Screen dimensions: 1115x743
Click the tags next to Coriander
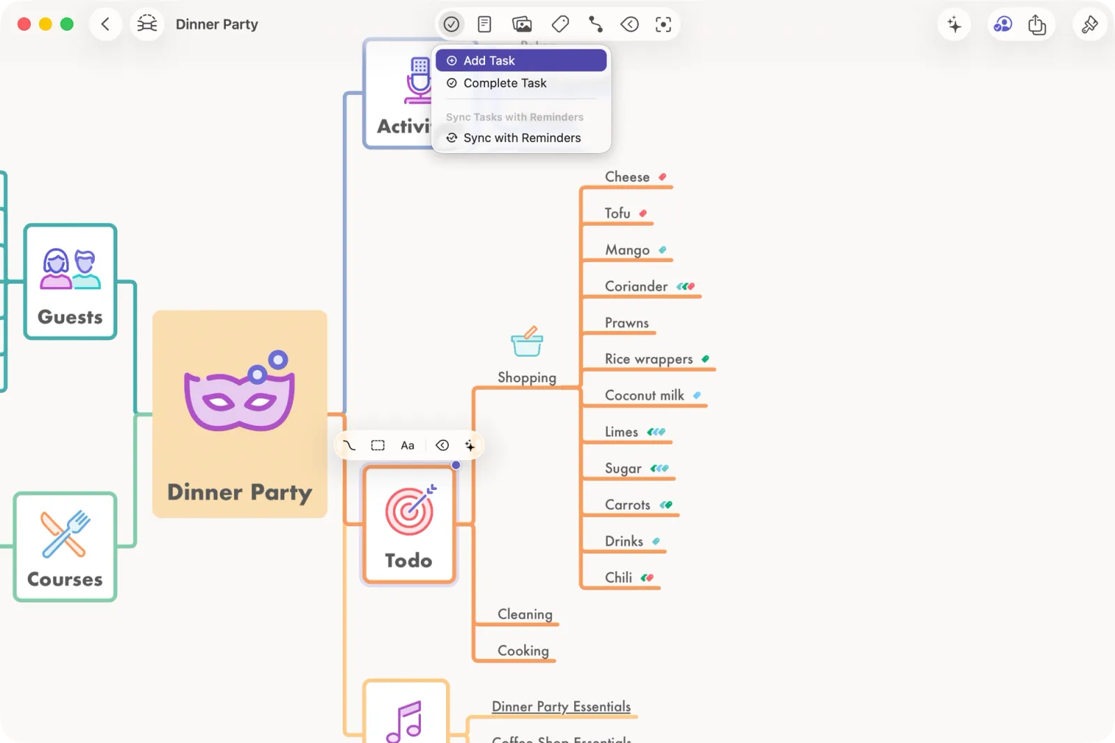tap(686, 286)
